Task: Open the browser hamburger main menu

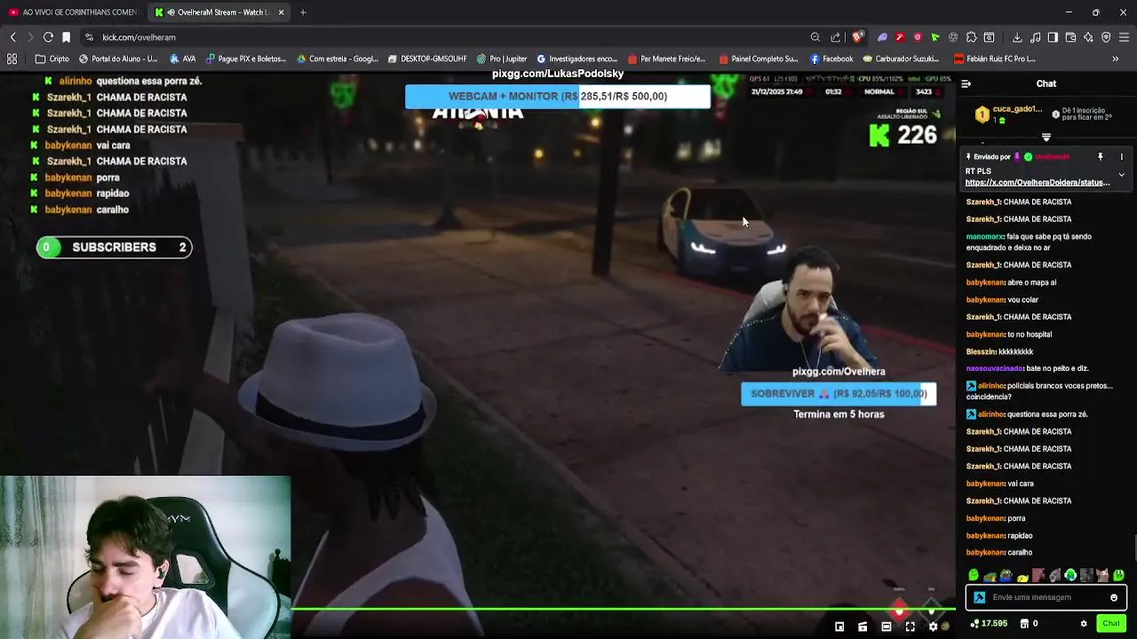Action: (x=1125, y=37)
